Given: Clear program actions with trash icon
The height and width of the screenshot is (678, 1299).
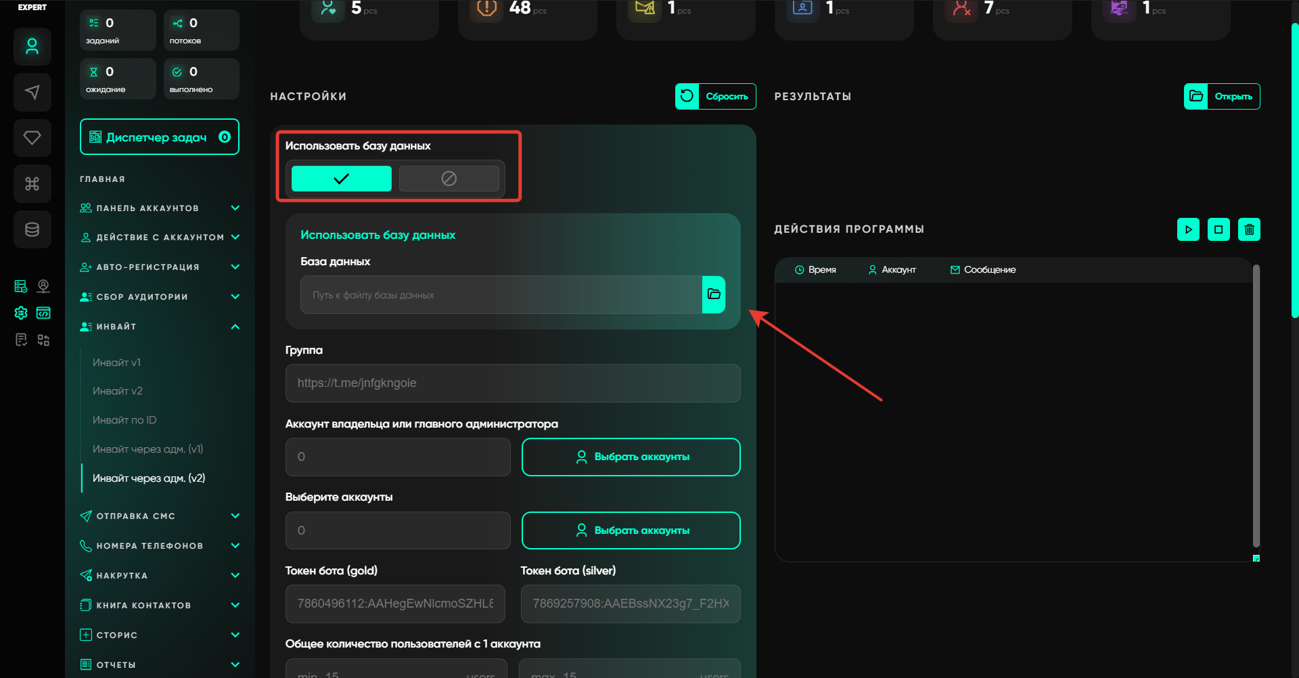Looking at the screenshot, I should [x=1249, y=229].
